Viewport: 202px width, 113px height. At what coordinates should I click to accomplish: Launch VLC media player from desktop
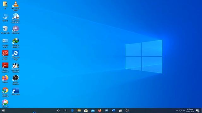[x=16, y=6]
